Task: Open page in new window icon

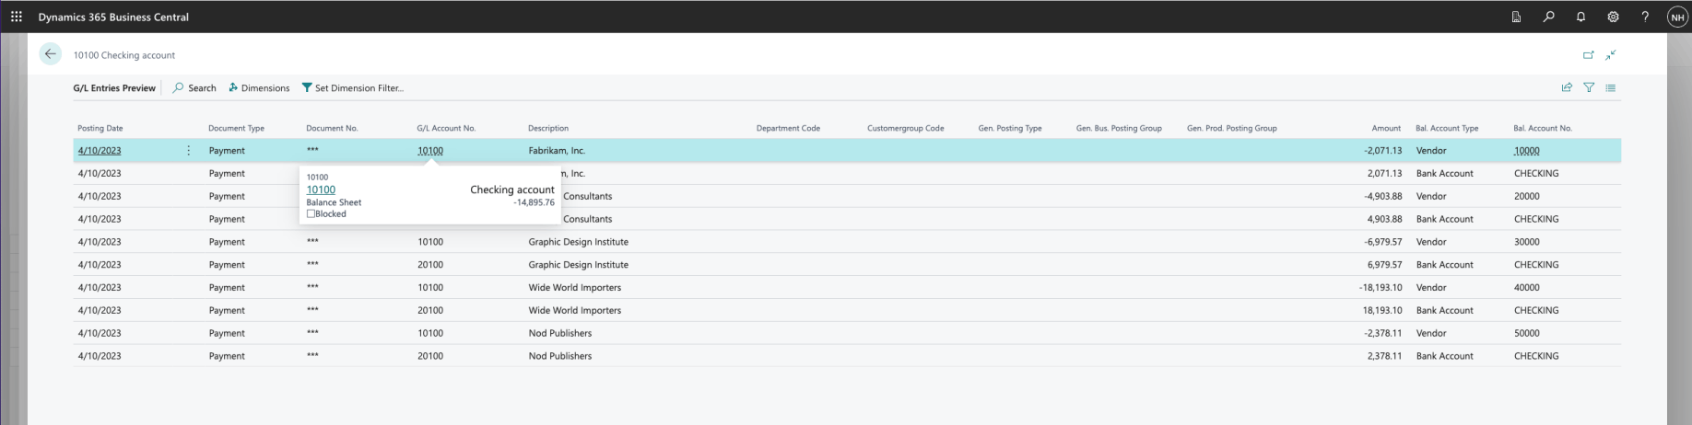Action: [1588, 55]
